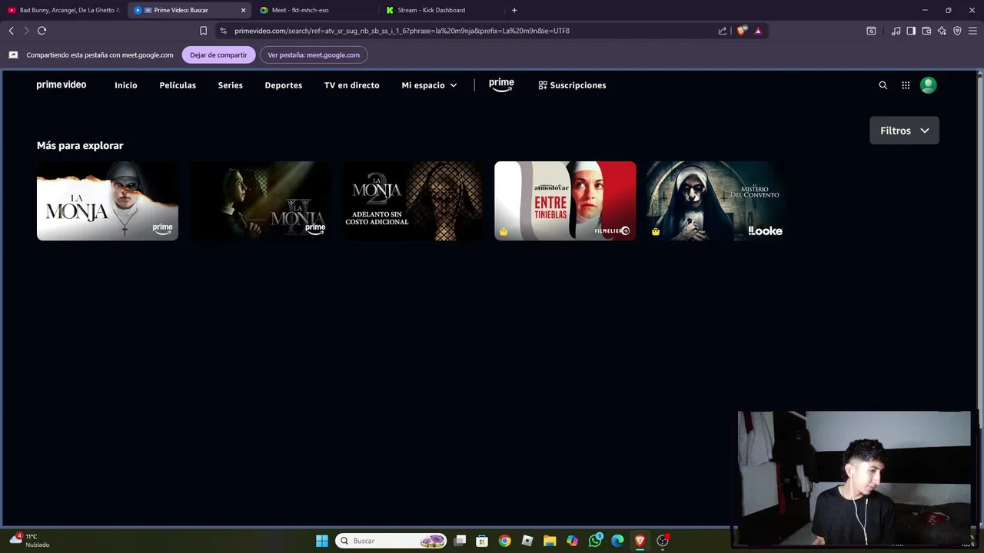Open Microsoft Edge from the taskbar
The width and height of the screenshot is (984, 553).
[x=617, y=541]
